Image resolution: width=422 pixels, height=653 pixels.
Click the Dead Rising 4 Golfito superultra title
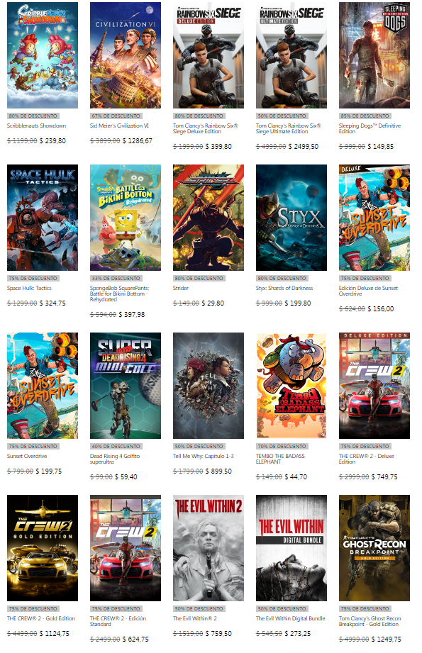click(115, 459)
